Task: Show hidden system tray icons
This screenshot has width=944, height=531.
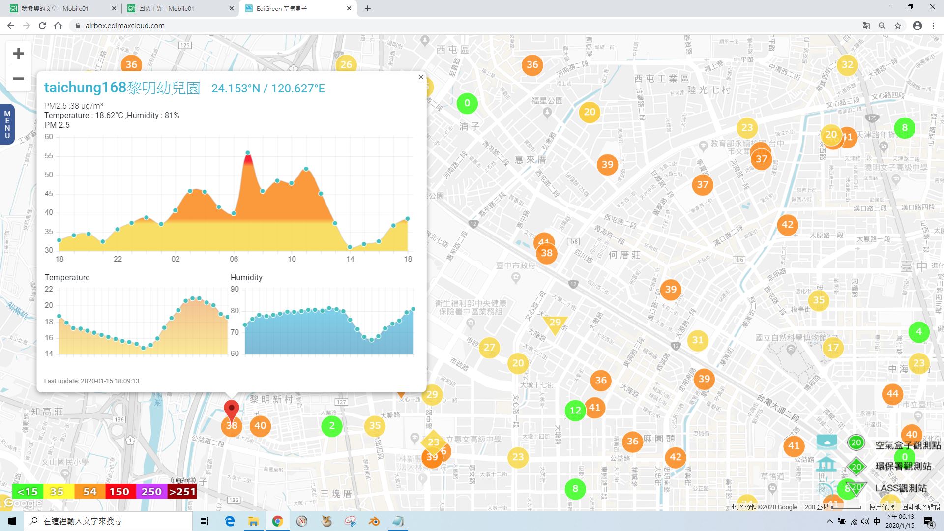Action: coord(830,521)
